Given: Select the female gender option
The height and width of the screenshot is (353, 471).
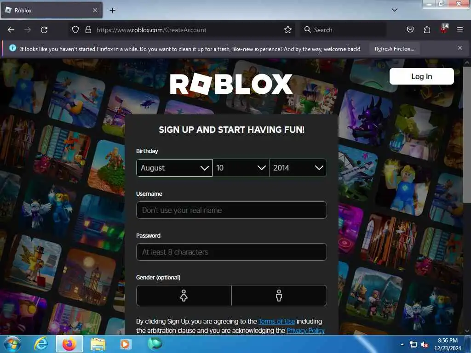Looking at the screenshot, I should pos(184,296).
